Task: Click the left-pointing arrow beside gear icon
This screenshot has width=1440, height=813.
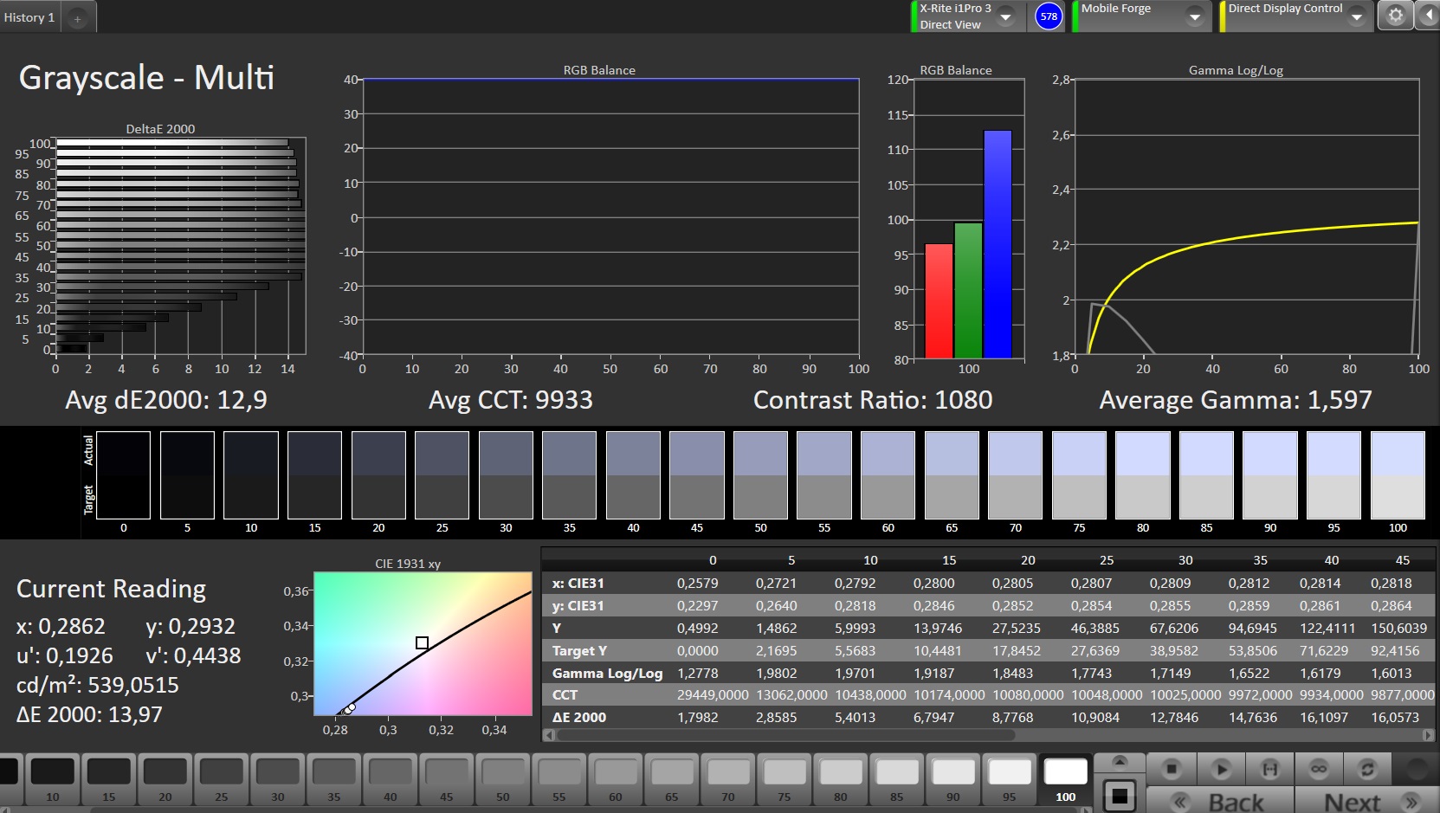Action: (x=1427, y=16)
